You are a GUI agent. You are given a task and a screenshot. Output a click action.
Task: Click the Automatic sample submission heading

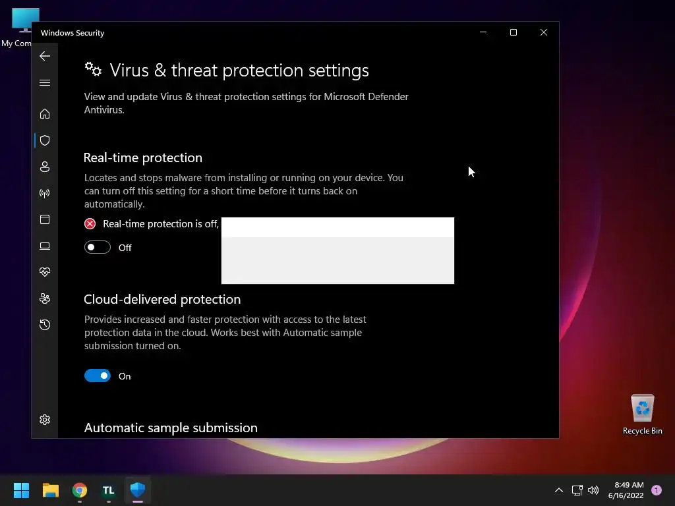tap(171, 428)
